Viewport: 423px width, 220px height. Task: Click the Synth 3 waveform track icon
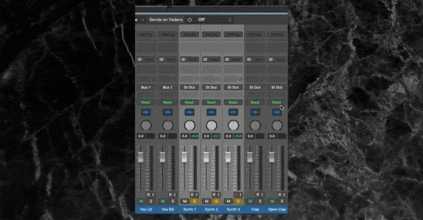coord(233,112)
